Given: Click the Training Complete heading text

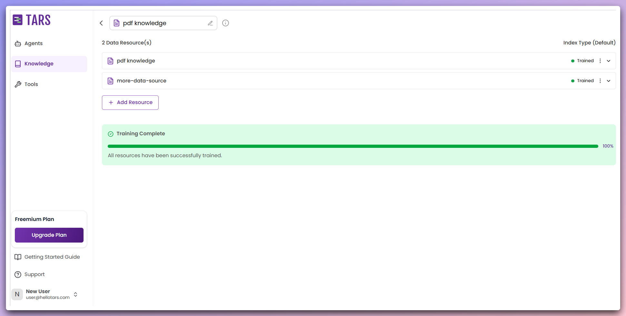Looking at the screenshot, I should 141,134.
